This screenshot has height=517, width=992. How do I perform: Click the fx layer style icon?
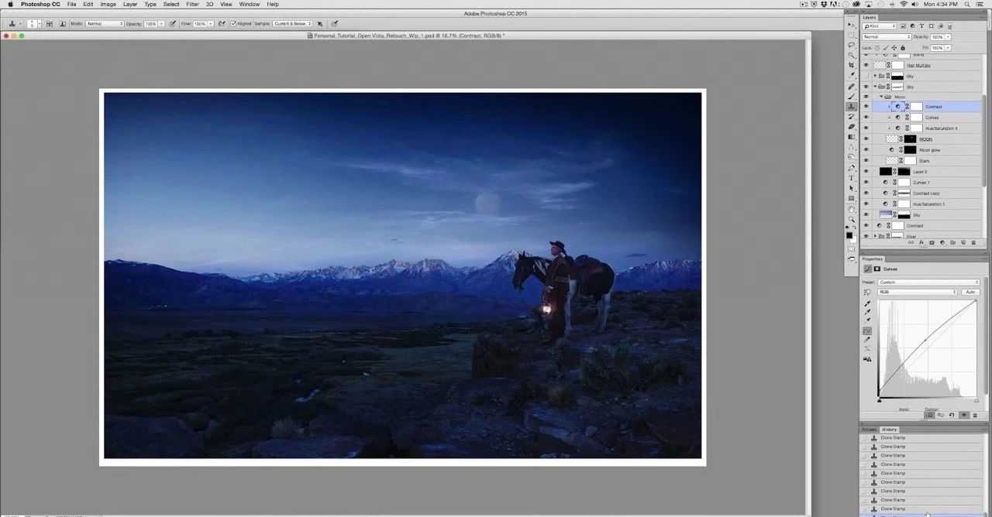(921, 242)
